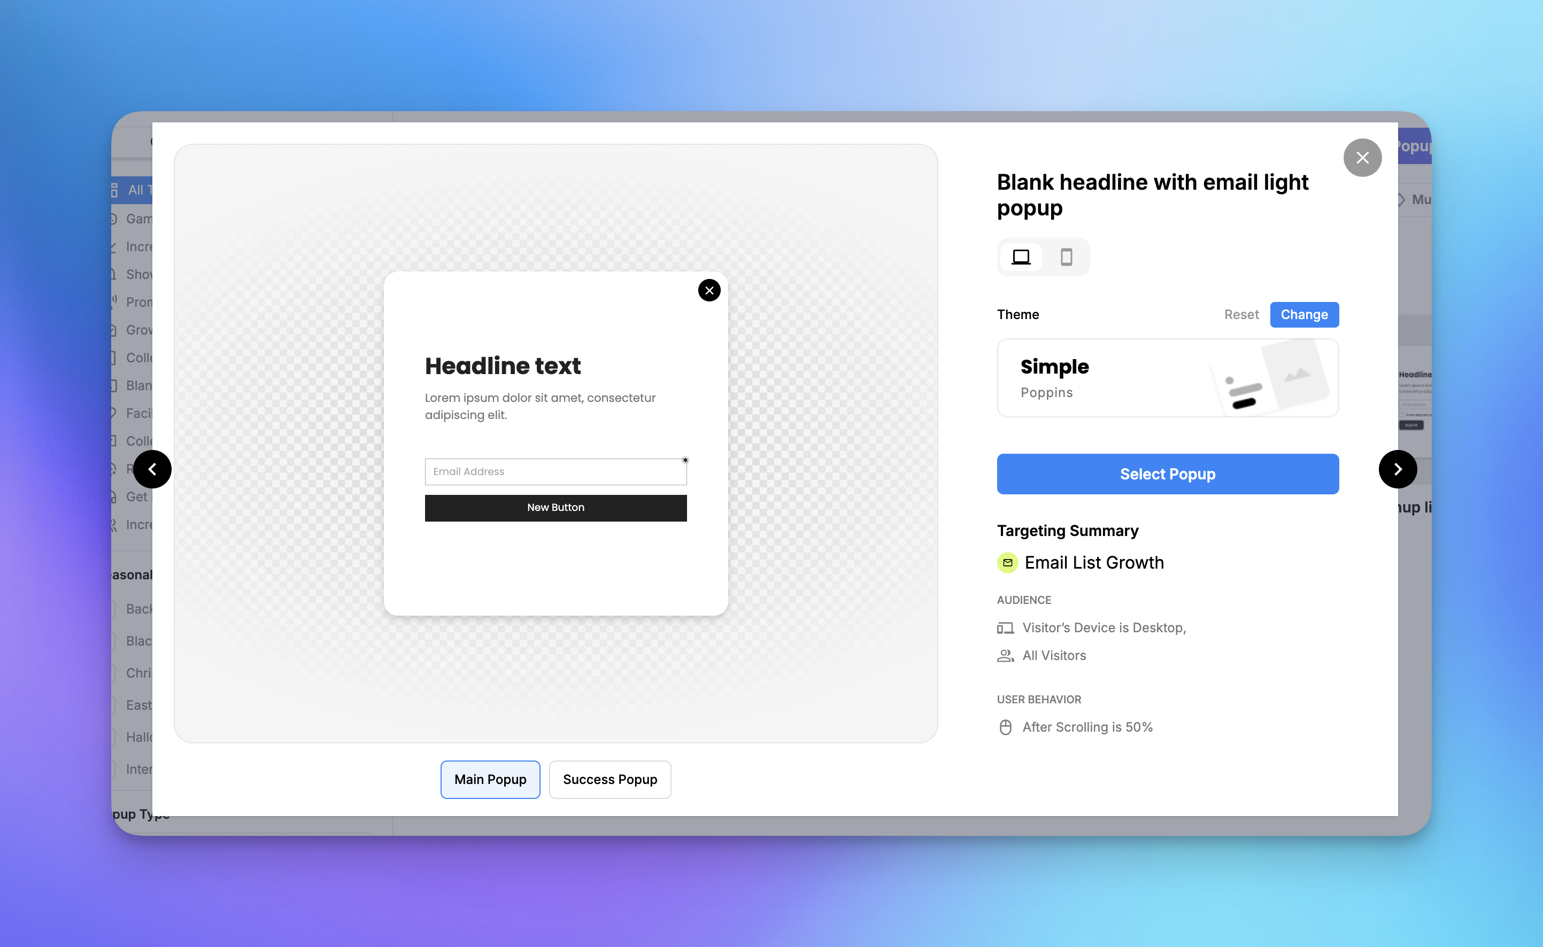Click the Email List Growth envelope badge

(1007, 562)
